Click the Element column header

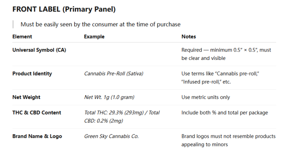click(22, 37)
